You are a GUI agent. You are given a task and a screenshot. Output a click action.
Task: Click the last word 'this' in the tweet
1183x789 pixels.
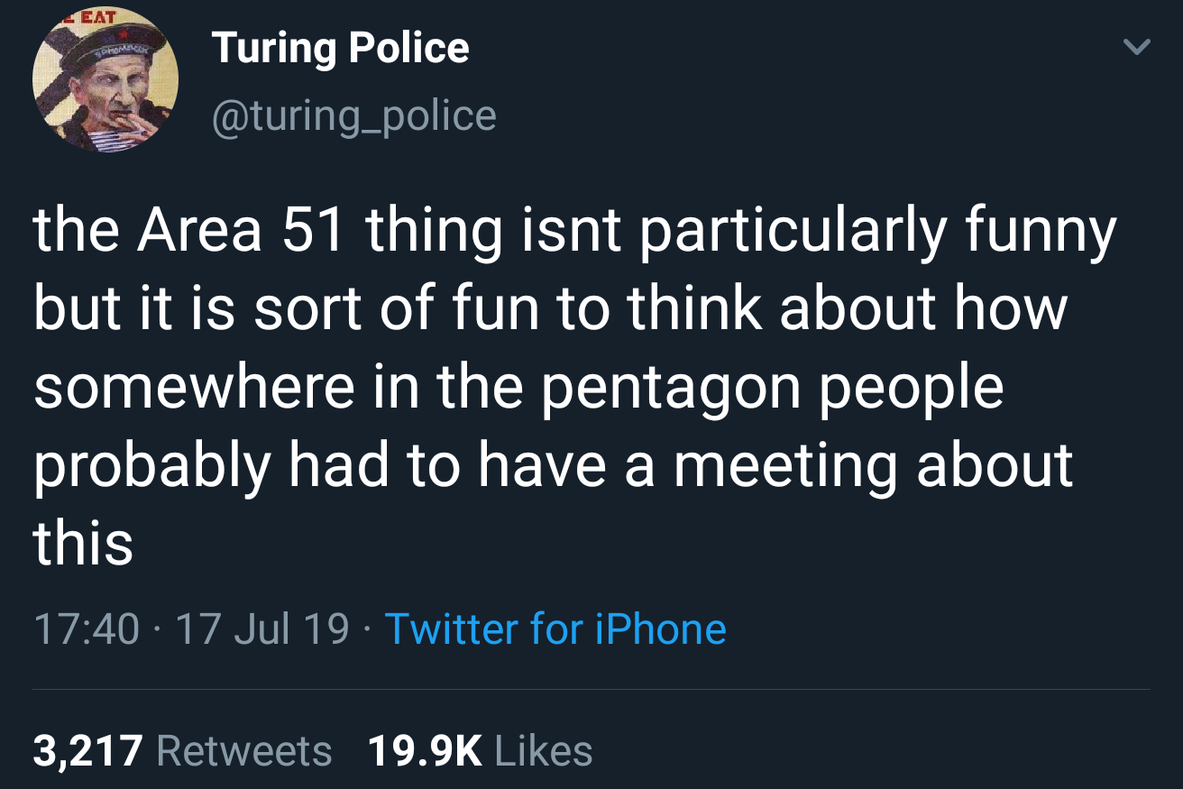[x=83, y=544]
